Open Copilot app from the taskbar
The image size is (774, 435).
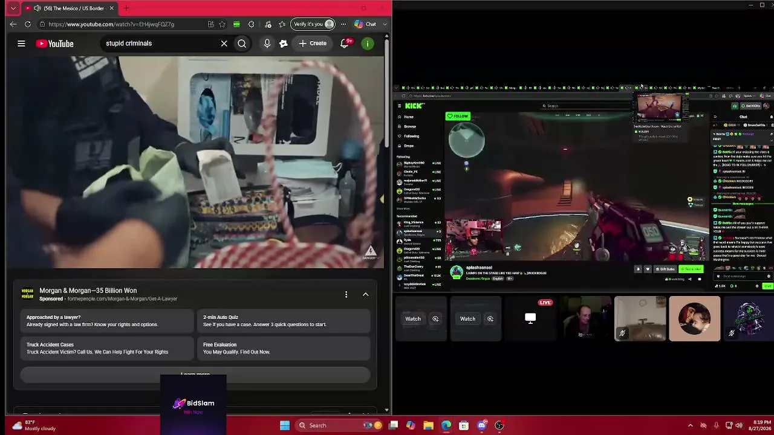point(411,425)
